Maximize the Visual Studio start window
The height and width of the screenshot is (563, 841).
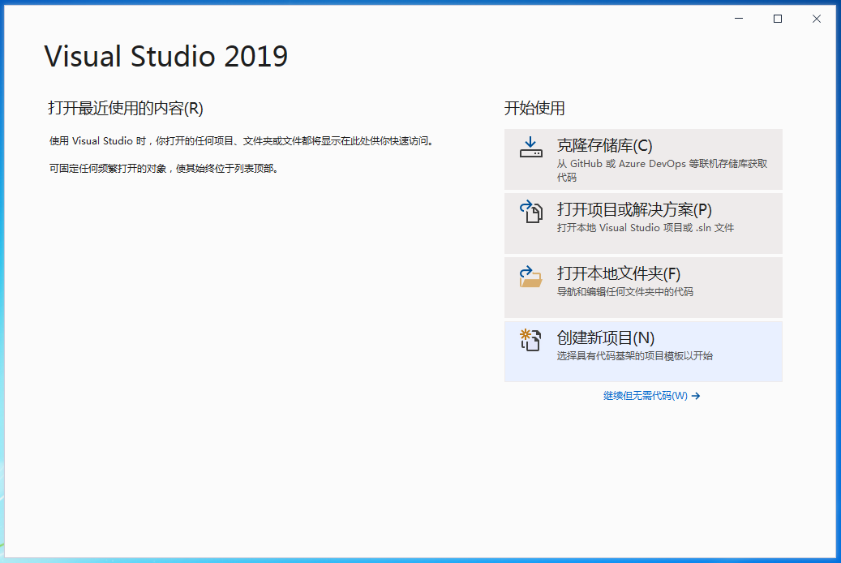tap(777, 19)
